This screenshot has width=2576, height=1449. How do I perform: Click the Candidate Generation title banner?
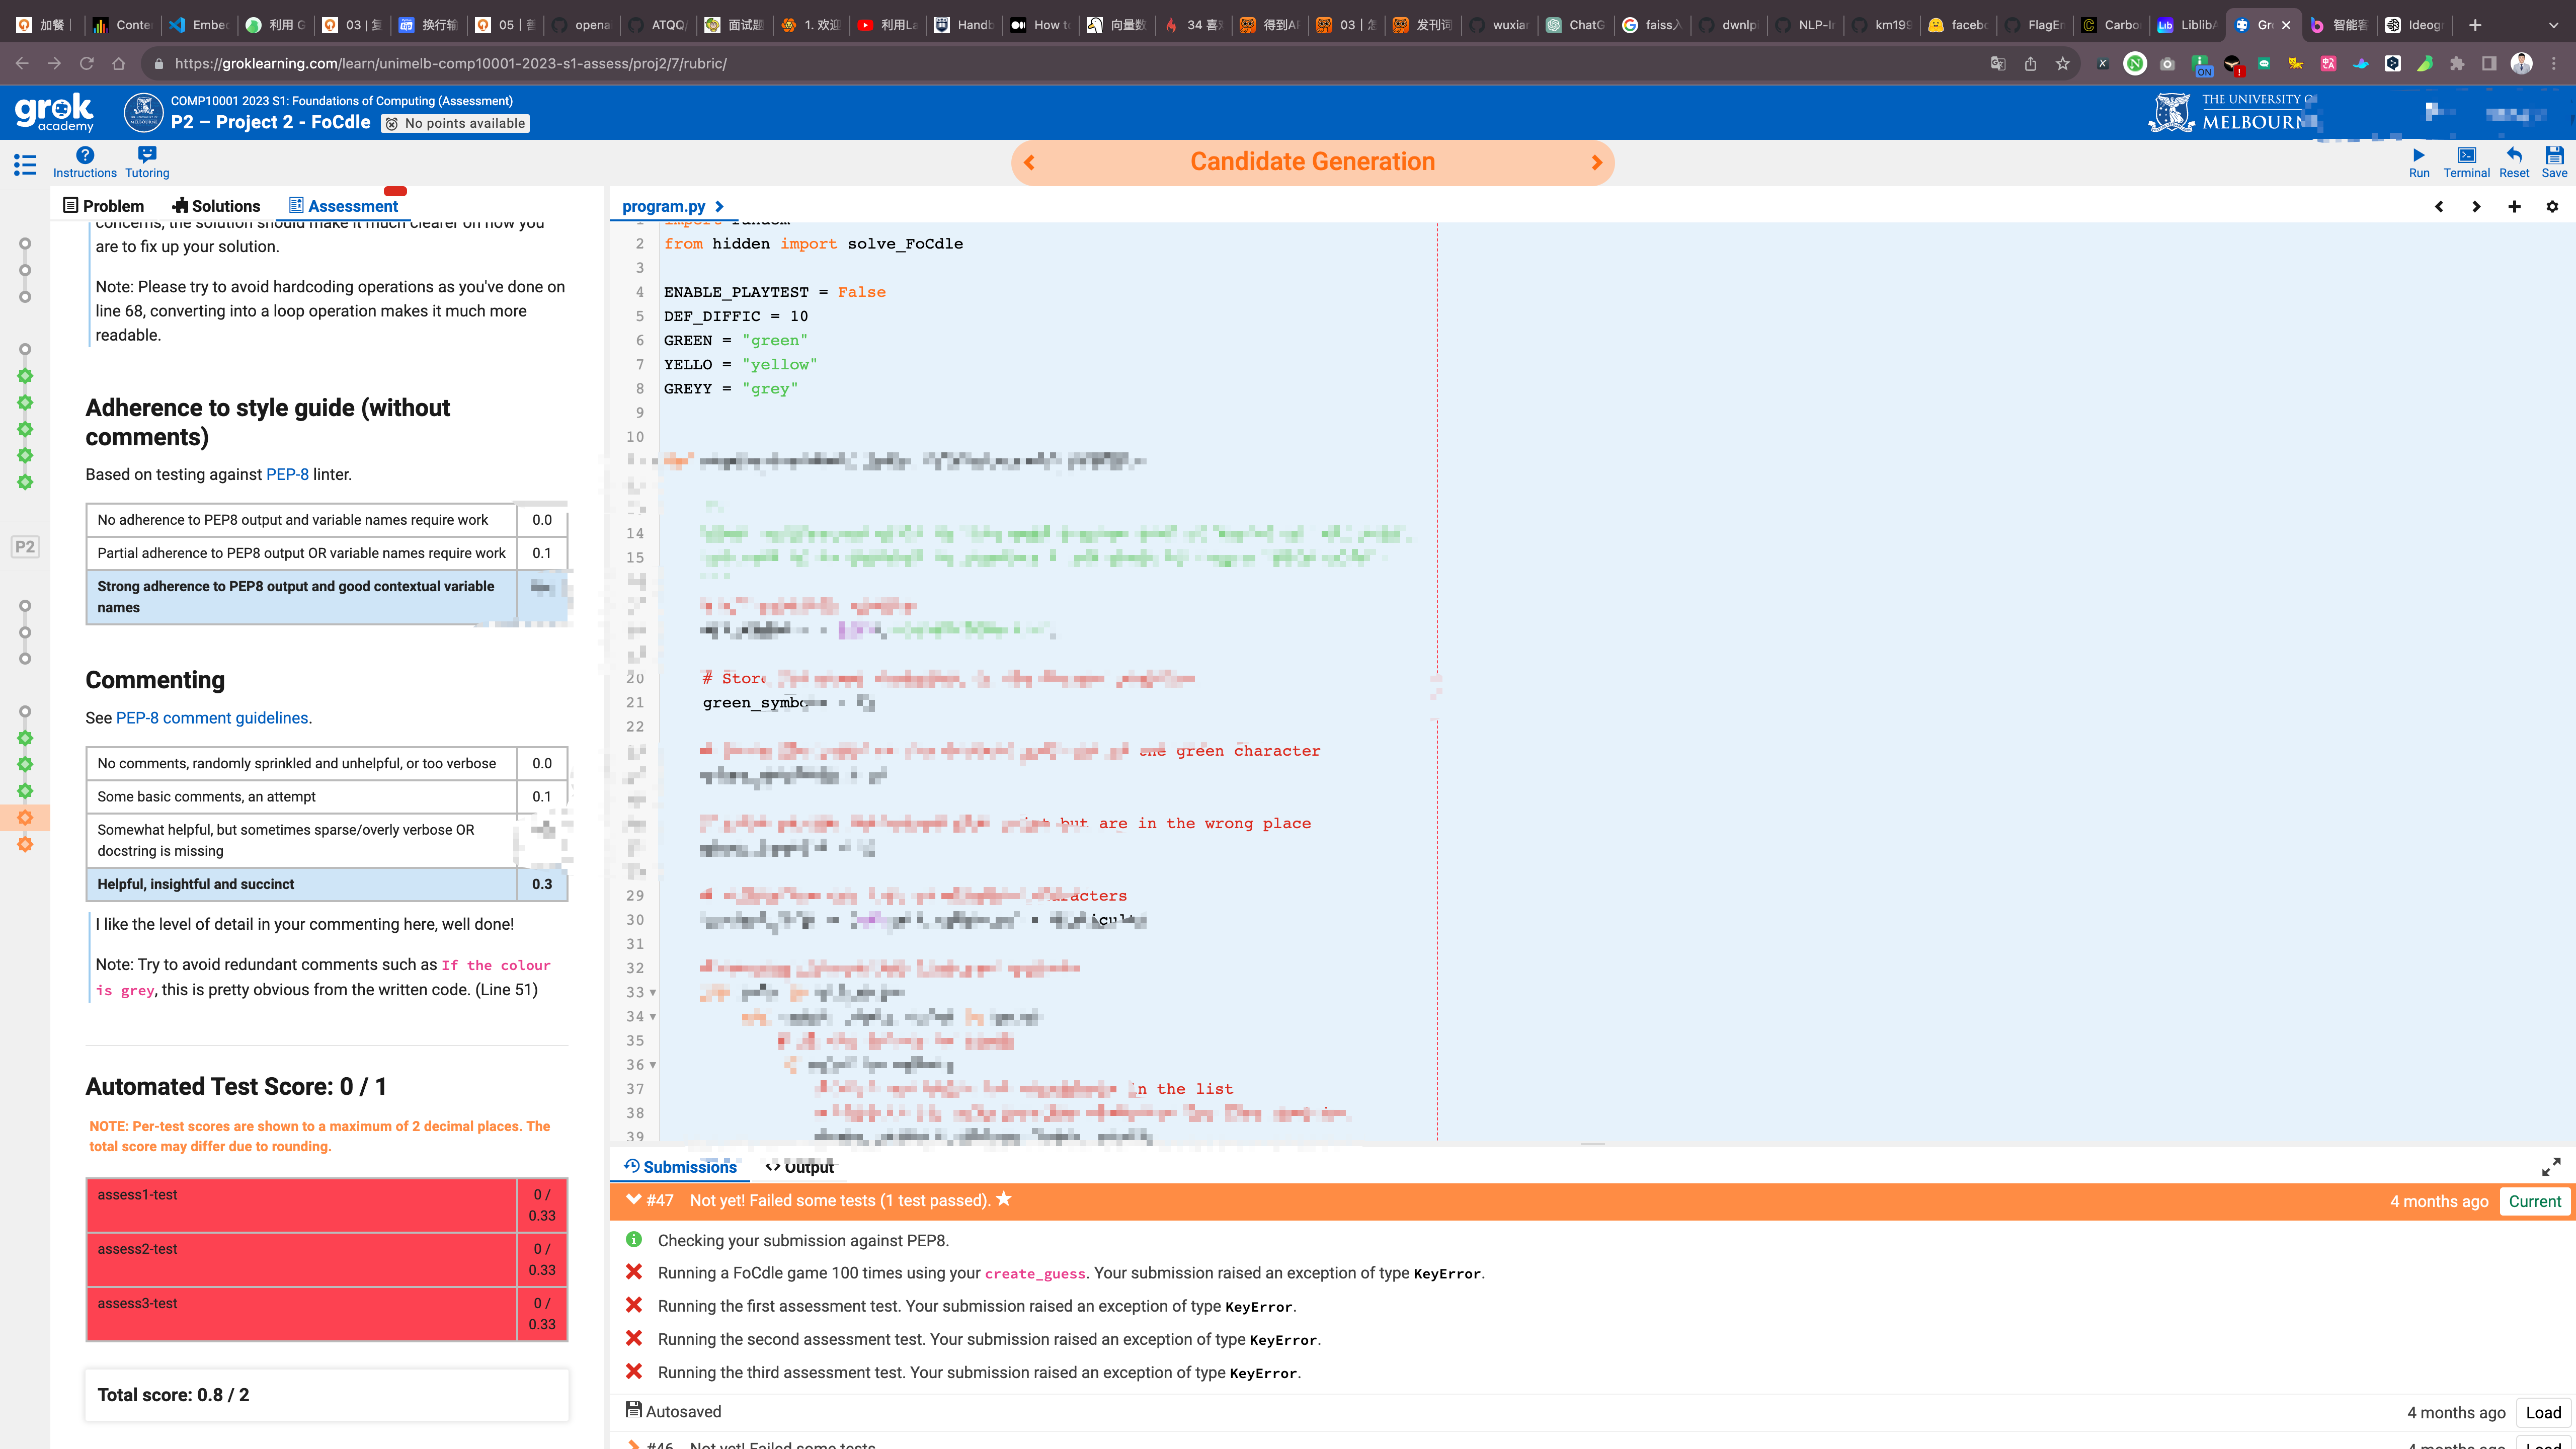1312,162
